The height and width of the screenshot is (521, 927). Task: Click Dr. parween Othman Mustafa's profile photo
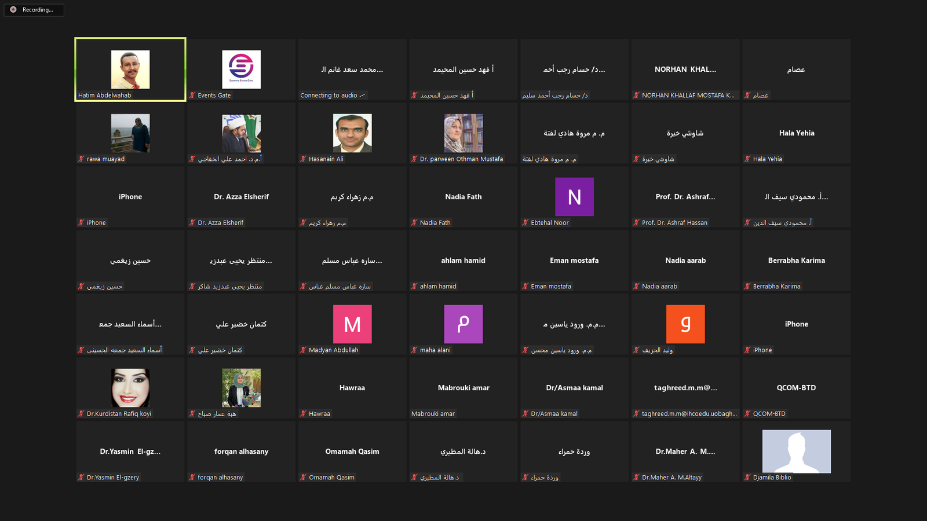click(x=463, y=133)
